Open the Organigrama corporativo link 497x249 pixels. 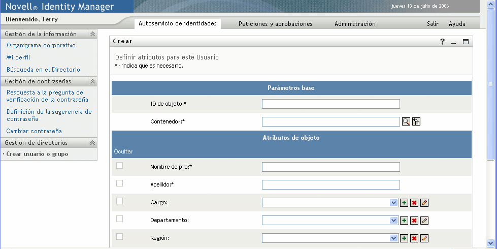(41, 45)
